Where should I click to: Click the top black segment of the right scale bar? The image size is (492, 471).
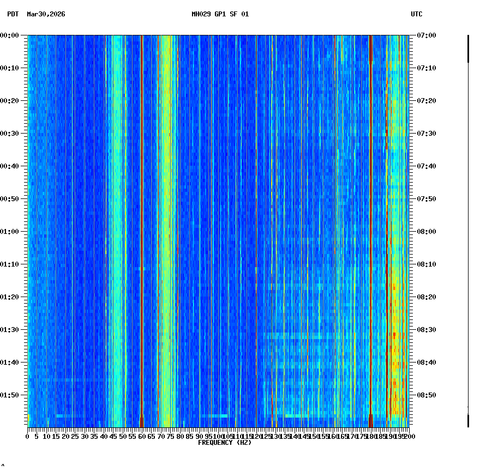468,49
